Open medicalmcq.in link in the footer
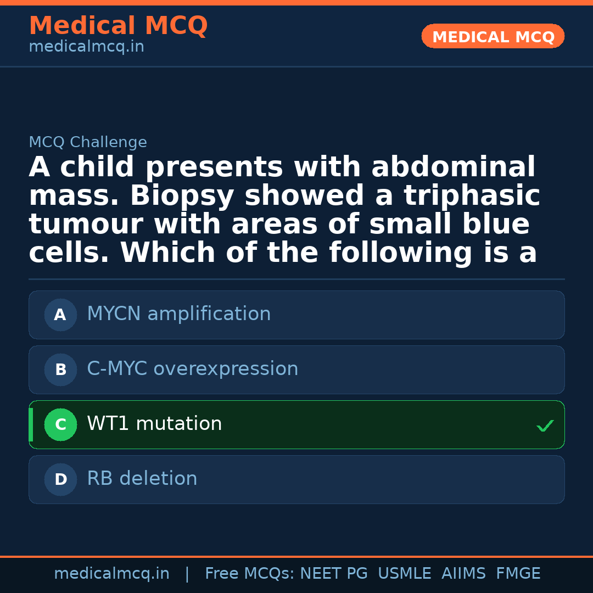This screenshot has height=593, width=593. 111,574
